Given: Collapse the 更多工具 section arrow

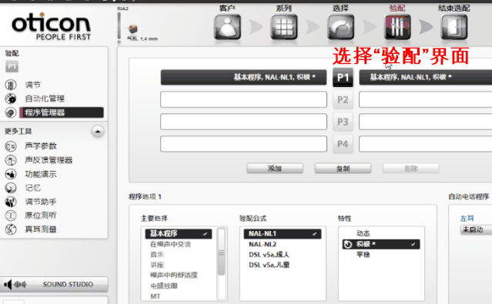Looking at the screenshot, I should [x=98, y=131].
